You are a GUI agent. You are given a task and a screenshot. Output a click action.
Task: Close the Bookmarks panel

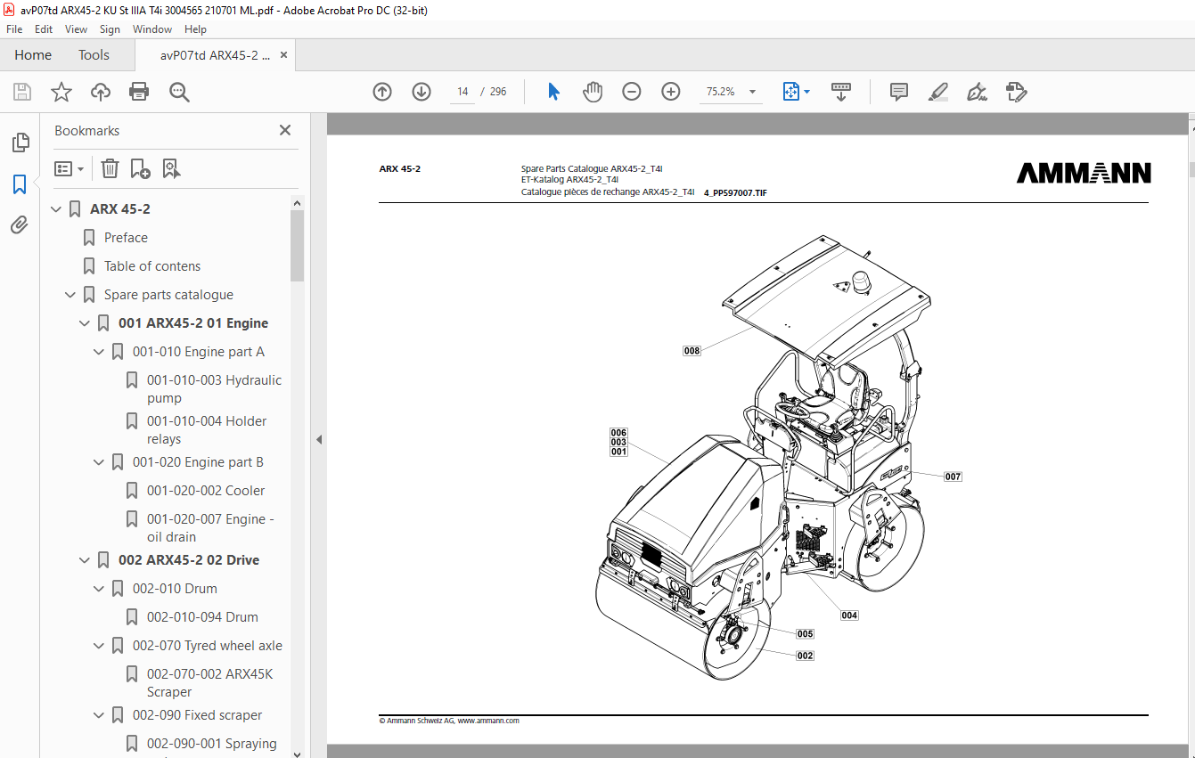[285, 130]
